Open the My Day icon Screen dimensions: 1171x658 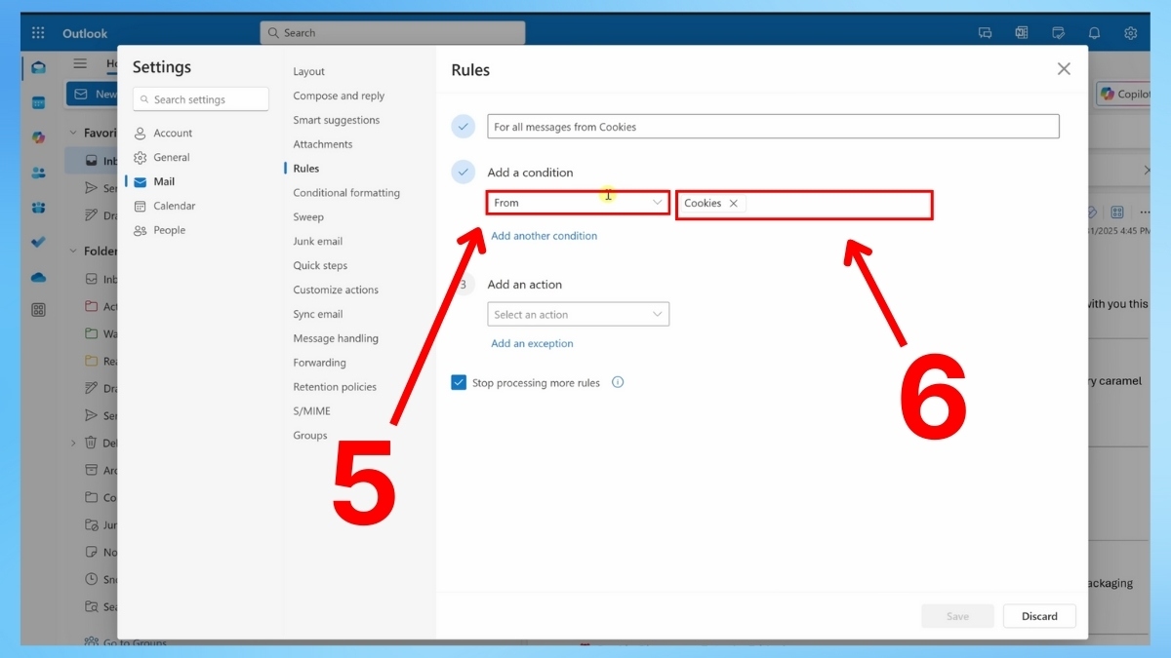coord(1058,33)
